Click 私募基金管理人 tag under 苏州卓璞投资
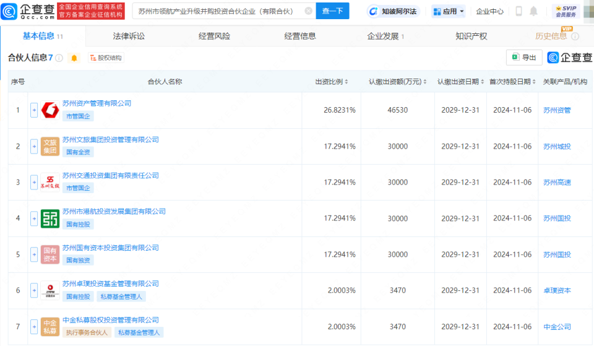This screenshot has height=346, width=594. [x=121, y=296]
